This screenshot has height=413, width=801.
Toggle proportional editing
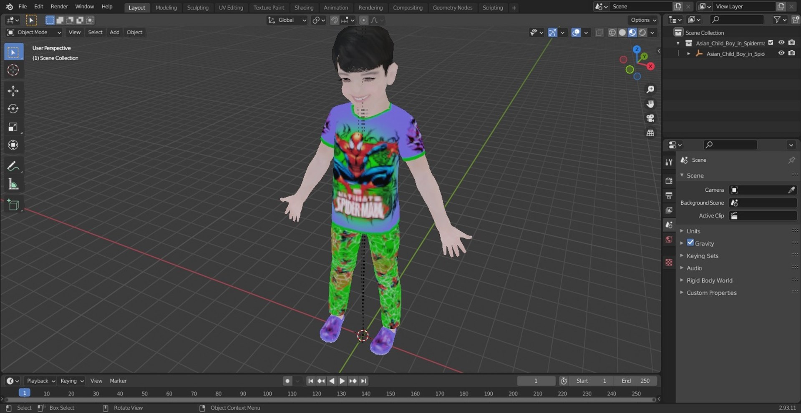click(364, 20)
